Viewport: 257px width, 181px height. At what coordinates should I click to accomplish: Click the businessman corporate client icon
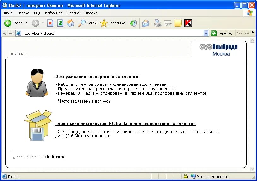pos(37,83)
